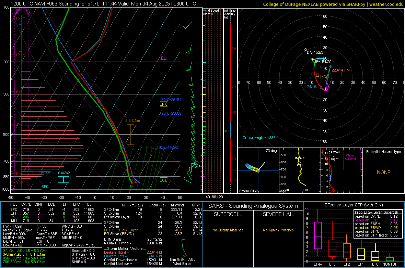Click the '74/16 LM' hodograph marker label
Viewport: 405px width, 268px height.
pyautogui.click(x=315, y=87)
